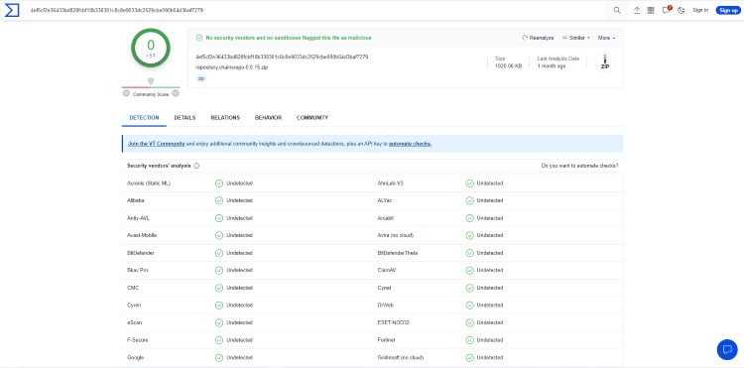This screenshot has width=744, height=368.
Task: Select the file hash text in the summary card
Action: click(x=282, y=57)
